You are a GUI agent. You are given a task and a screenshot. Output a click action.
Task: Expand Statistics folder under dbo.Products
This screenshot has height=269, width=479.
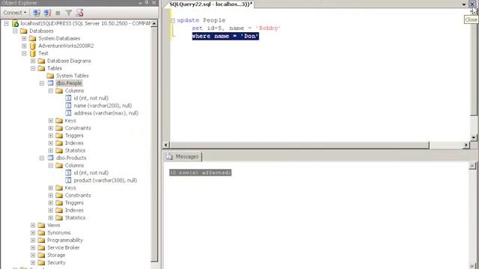51,217
